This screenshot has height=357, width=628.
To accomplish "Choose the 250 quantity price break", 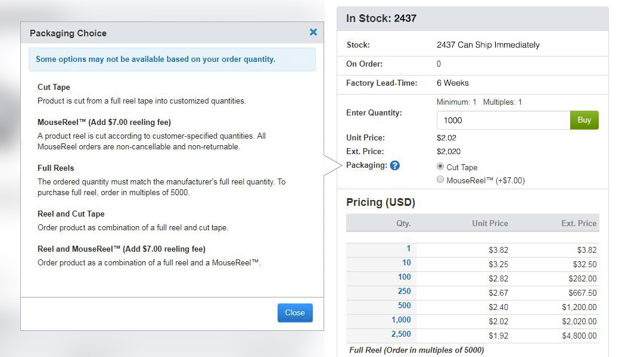I will click(405, 292).
